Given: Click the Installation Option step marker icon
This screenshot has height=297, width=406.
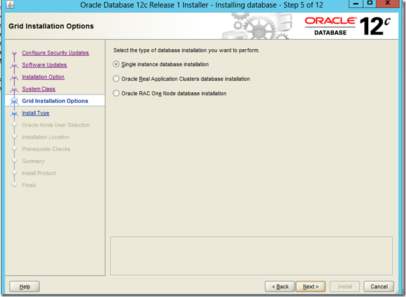Looking at the screenshot, I should (14, 77).
